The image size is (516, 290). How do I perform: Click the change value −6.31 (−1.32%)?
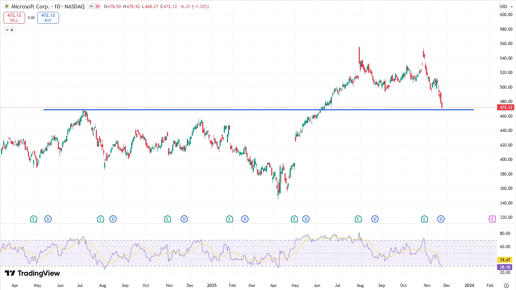(194, 6)
